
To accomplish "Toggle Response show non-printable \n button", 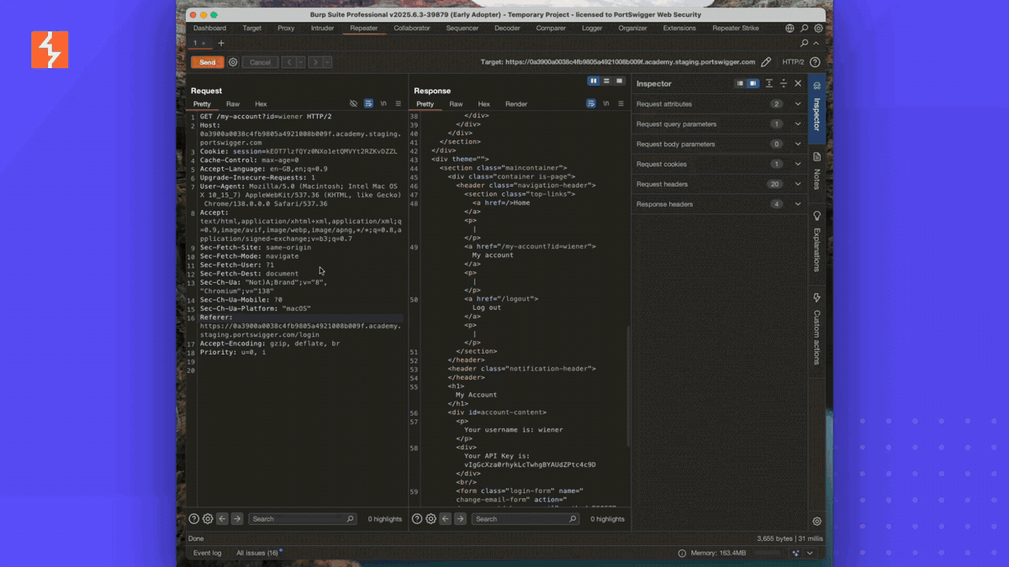I will pyautogui.click(x=606, y=104).
